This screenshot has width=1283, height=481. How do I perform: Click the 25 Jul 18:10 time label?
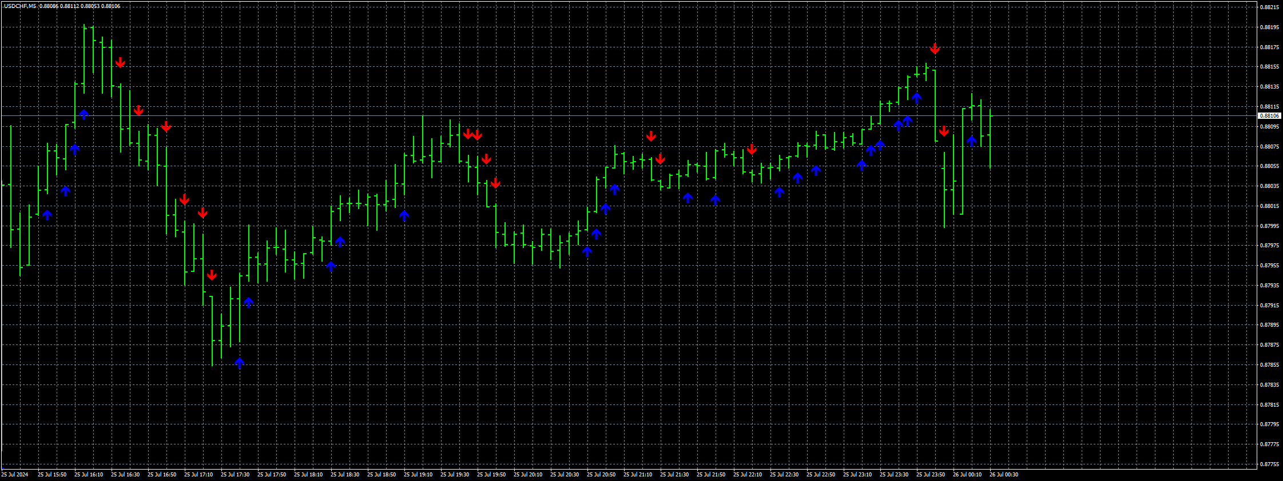[308, 475]
